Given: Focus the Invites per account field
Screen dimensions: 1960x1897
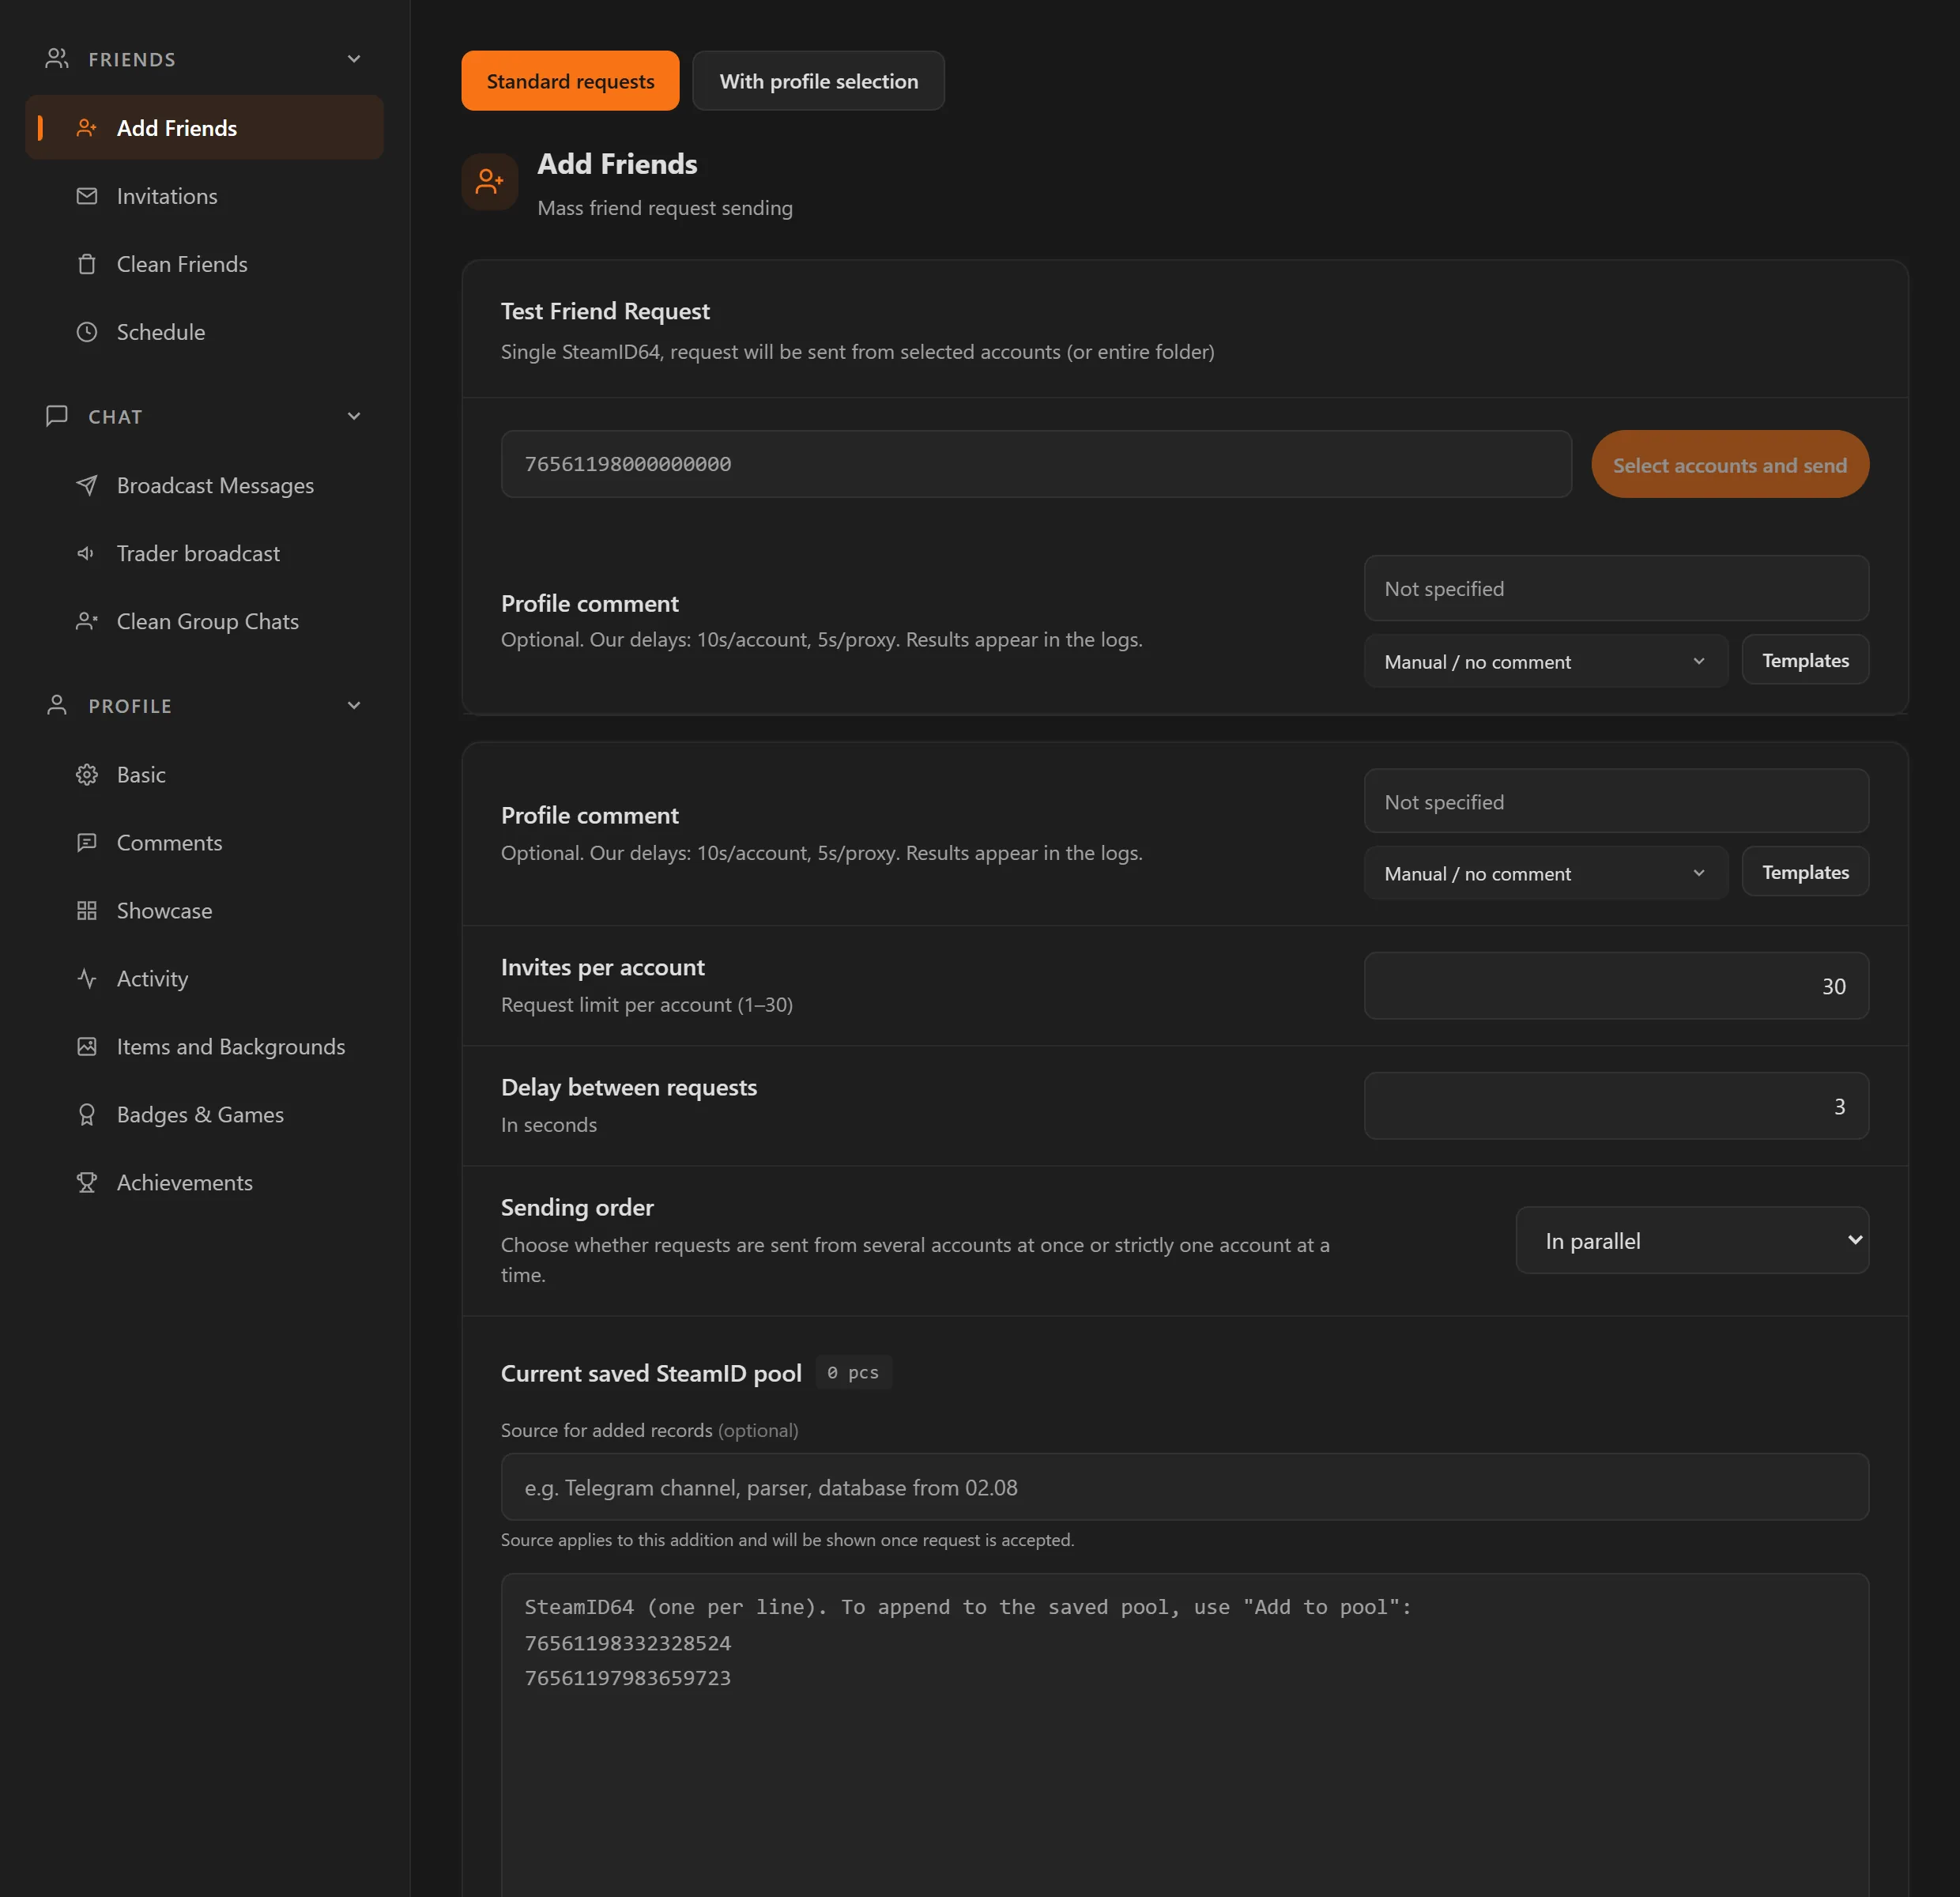Looking at the screenshot, I should coord(1616,986).
